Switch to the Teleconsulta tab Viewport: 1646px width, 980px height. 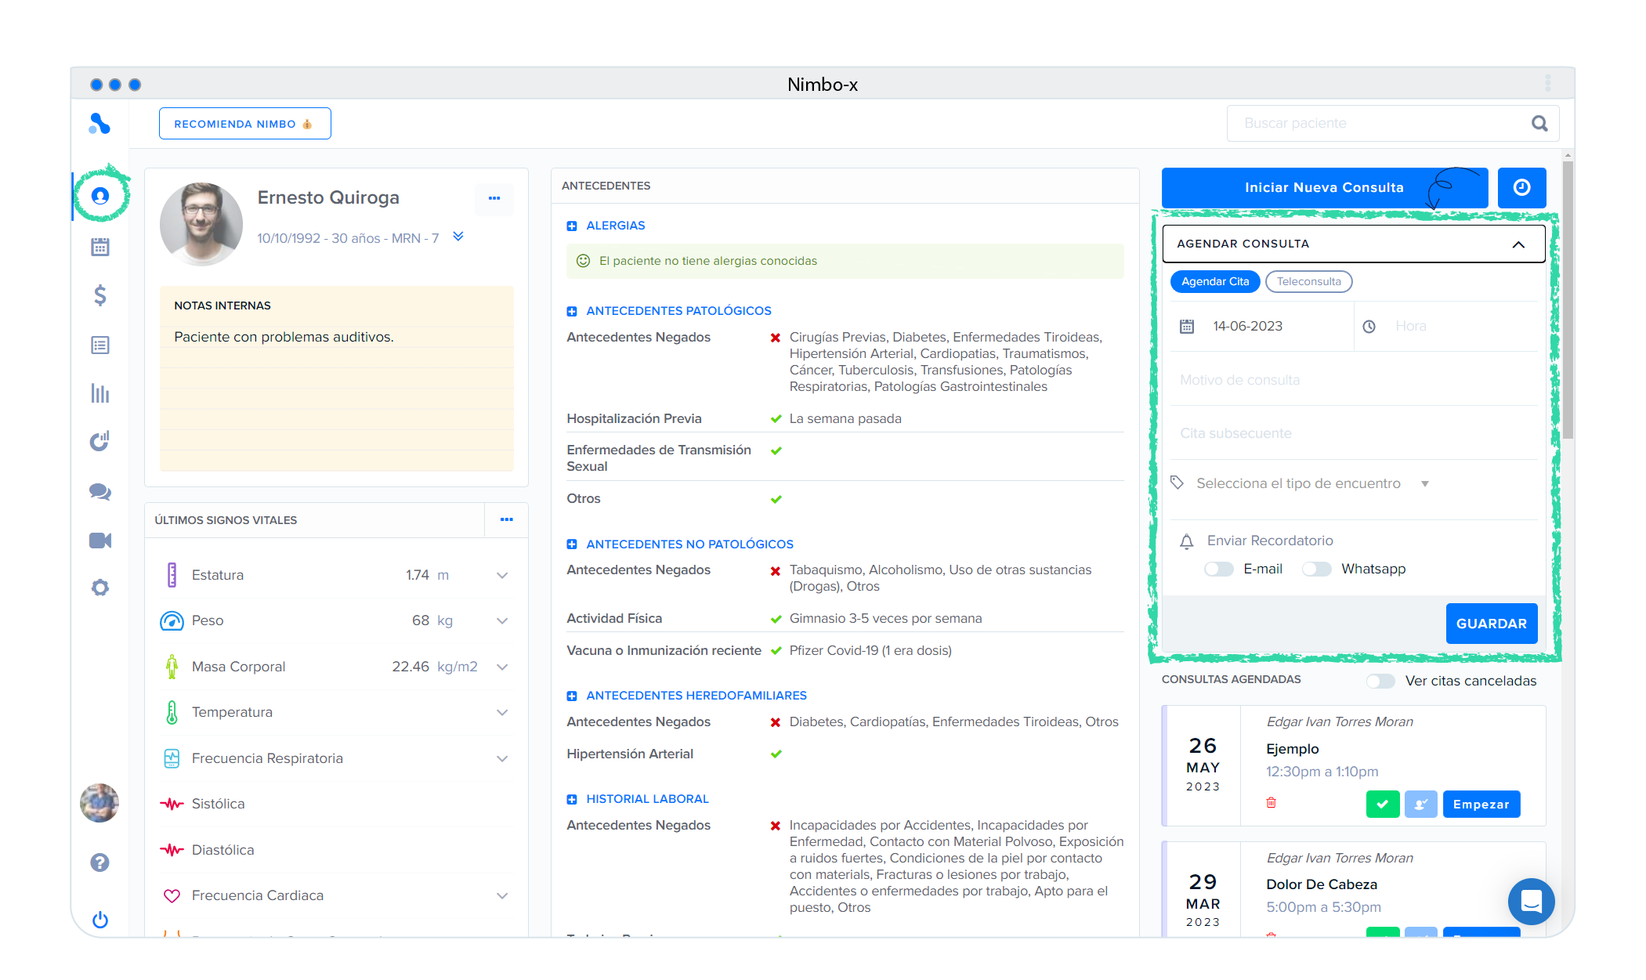1308,281
